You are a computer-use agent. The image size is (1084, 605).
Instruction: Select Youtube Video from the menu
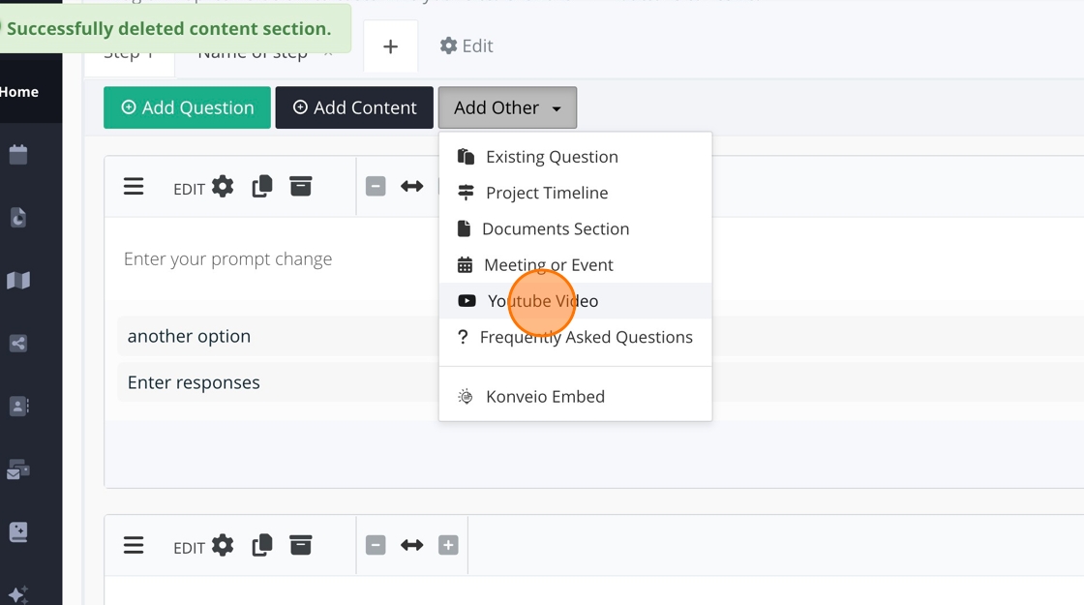pyautogui.click(x=542, y=301)
